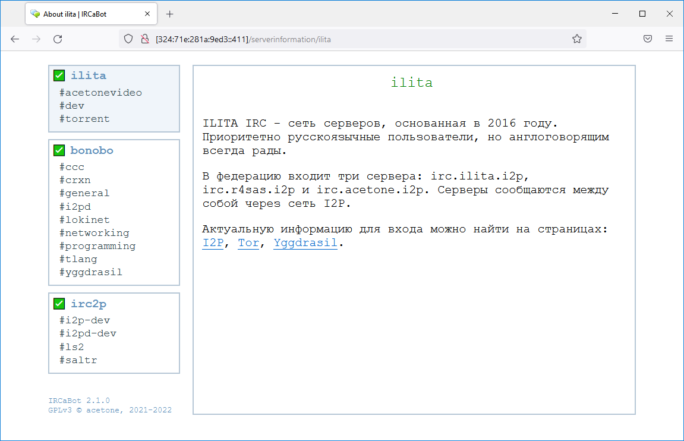Viewport: 684px width, 441px height.
Task: Open the #saltr channel
Action: click(x=78, y=360)
